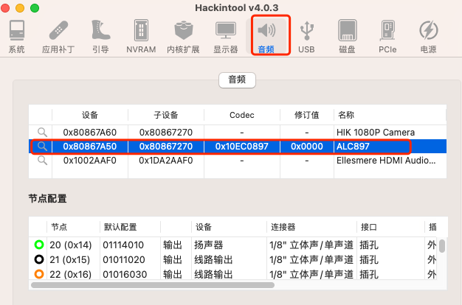Open the 显示器 display section
The image size is (462, 305).
(225, 36)
